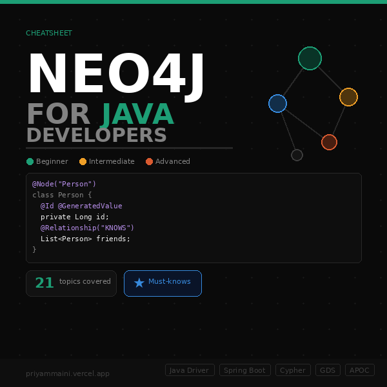Viewport: 387px width, 387px height.
Task: Select the Cypher tag
Action: click(293, 370)
